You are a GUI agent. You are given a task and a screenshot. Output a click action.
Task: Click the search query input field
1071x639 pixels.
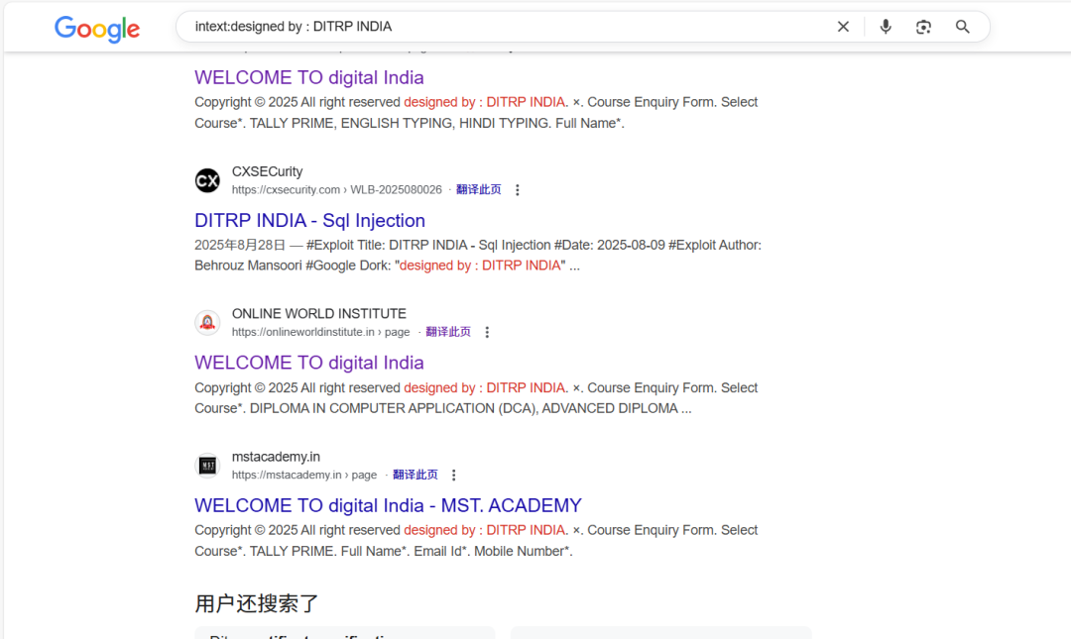506,27
